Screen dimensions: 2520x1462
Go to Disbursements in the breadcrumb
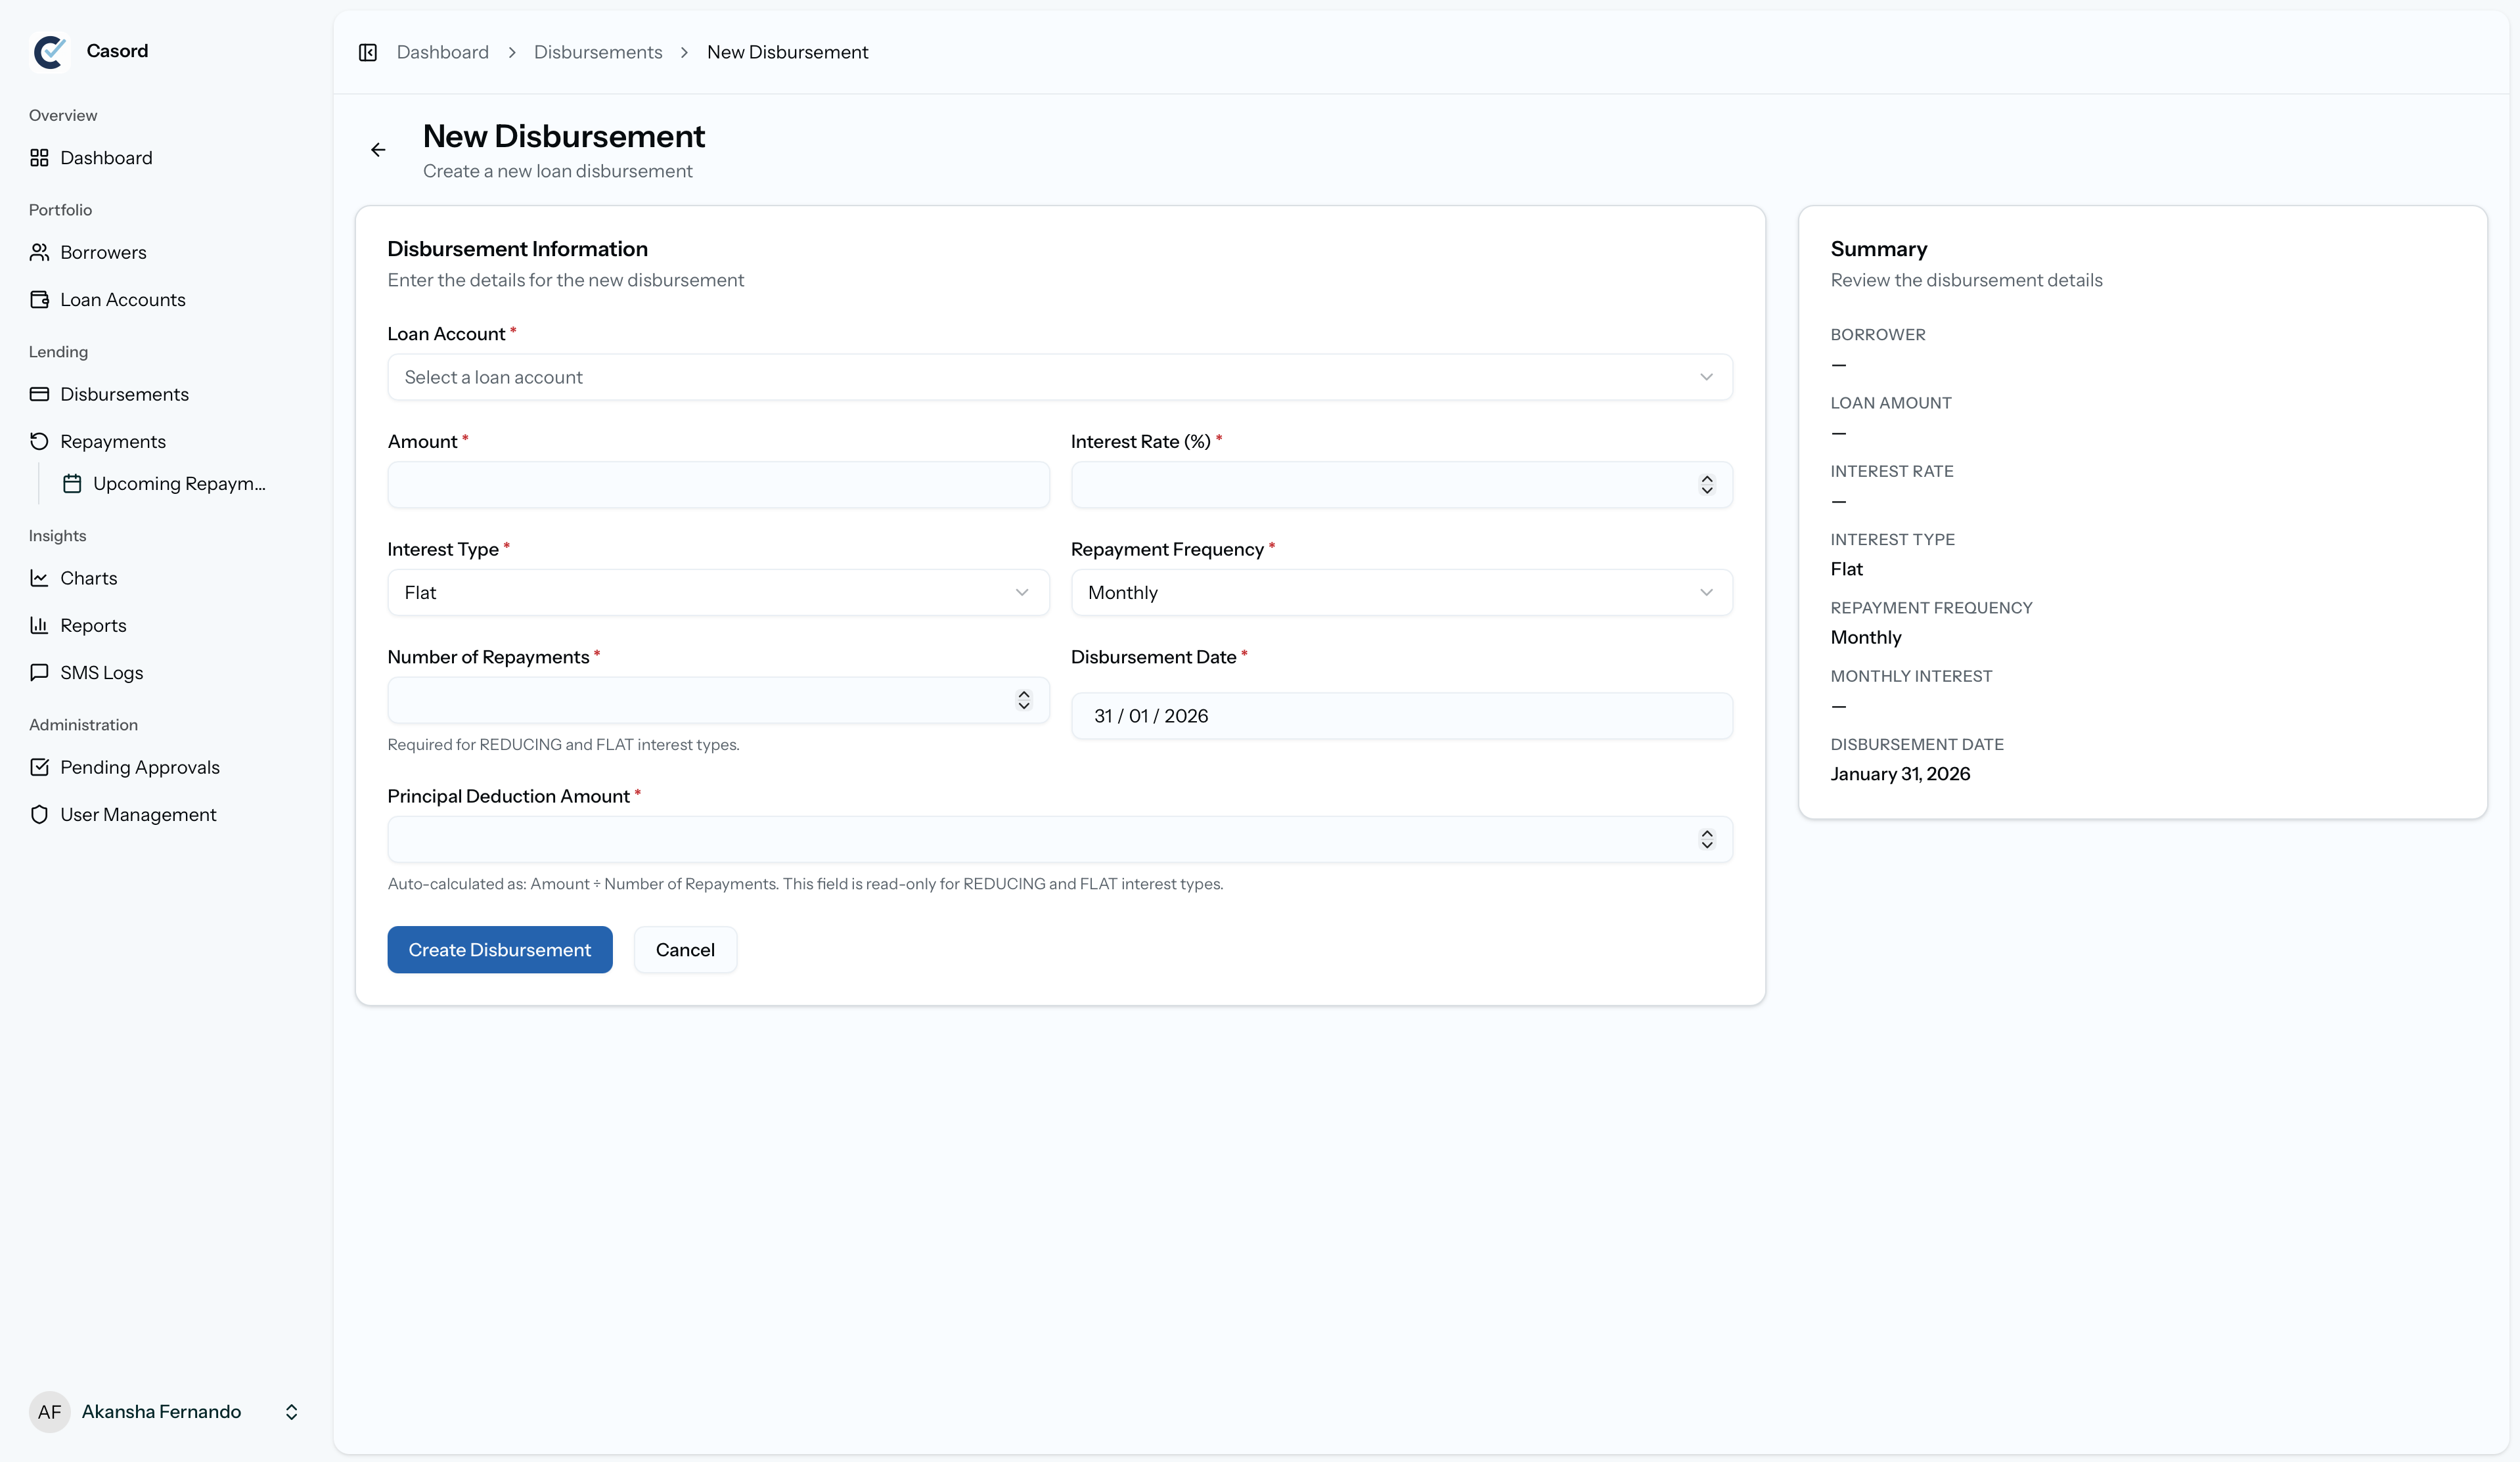[597, 52]
